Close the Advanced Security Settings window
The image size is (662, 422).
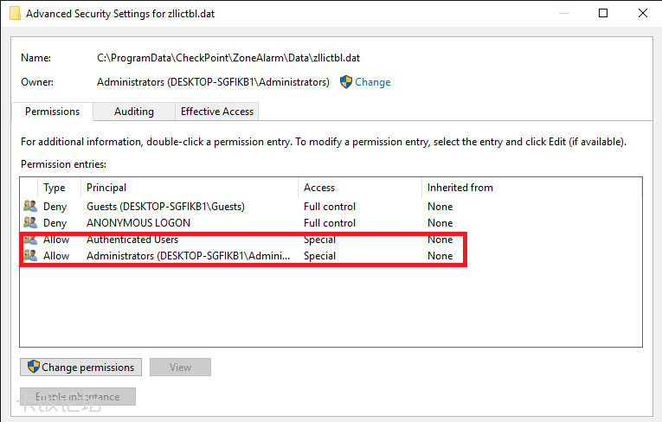(x=643, y=13)
